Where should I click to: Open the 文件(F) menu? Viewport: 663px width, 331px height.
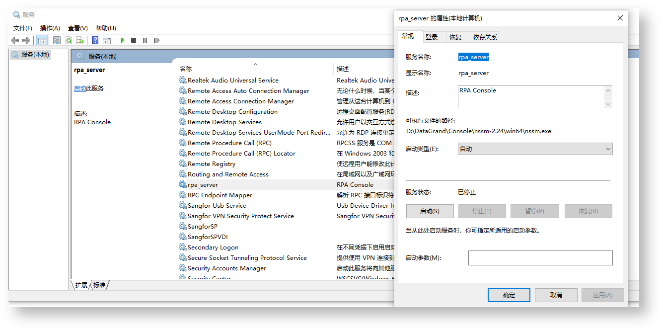tap(23, 28)
